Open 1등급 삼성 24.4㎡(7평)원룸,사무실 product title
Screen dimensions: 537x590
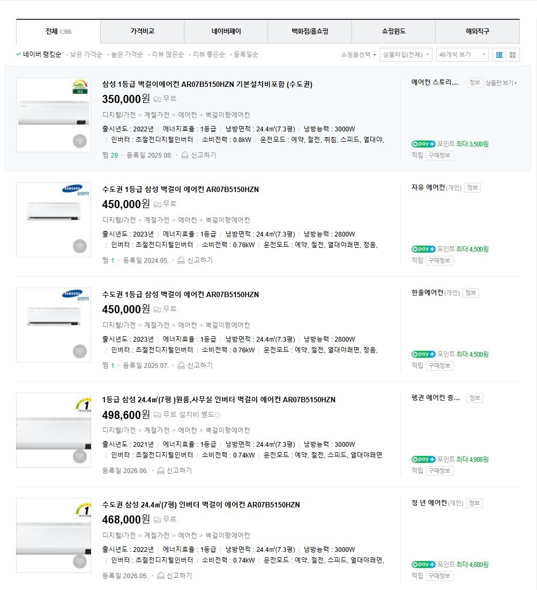[x=219, y=400]
